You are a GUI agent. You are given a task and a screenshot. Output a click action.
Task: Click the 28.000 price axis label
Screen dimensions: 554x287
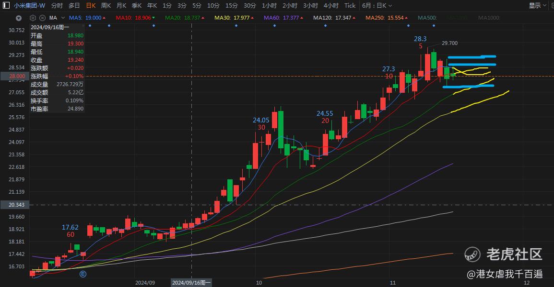click(x=14, y=76)
